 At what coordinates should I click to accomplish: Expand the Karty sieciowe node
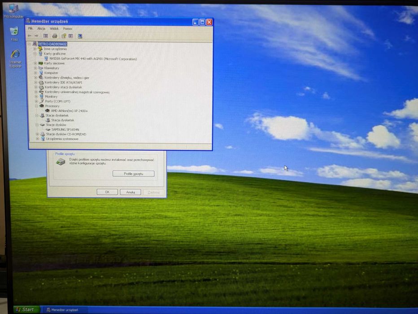pyautogui.click(x=35, y=63)
